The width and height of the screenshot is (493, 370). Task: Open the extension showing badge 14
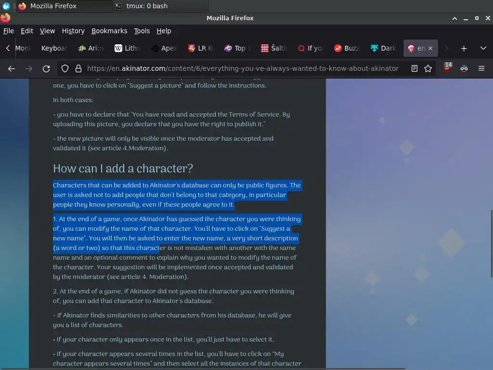point(447,68)
